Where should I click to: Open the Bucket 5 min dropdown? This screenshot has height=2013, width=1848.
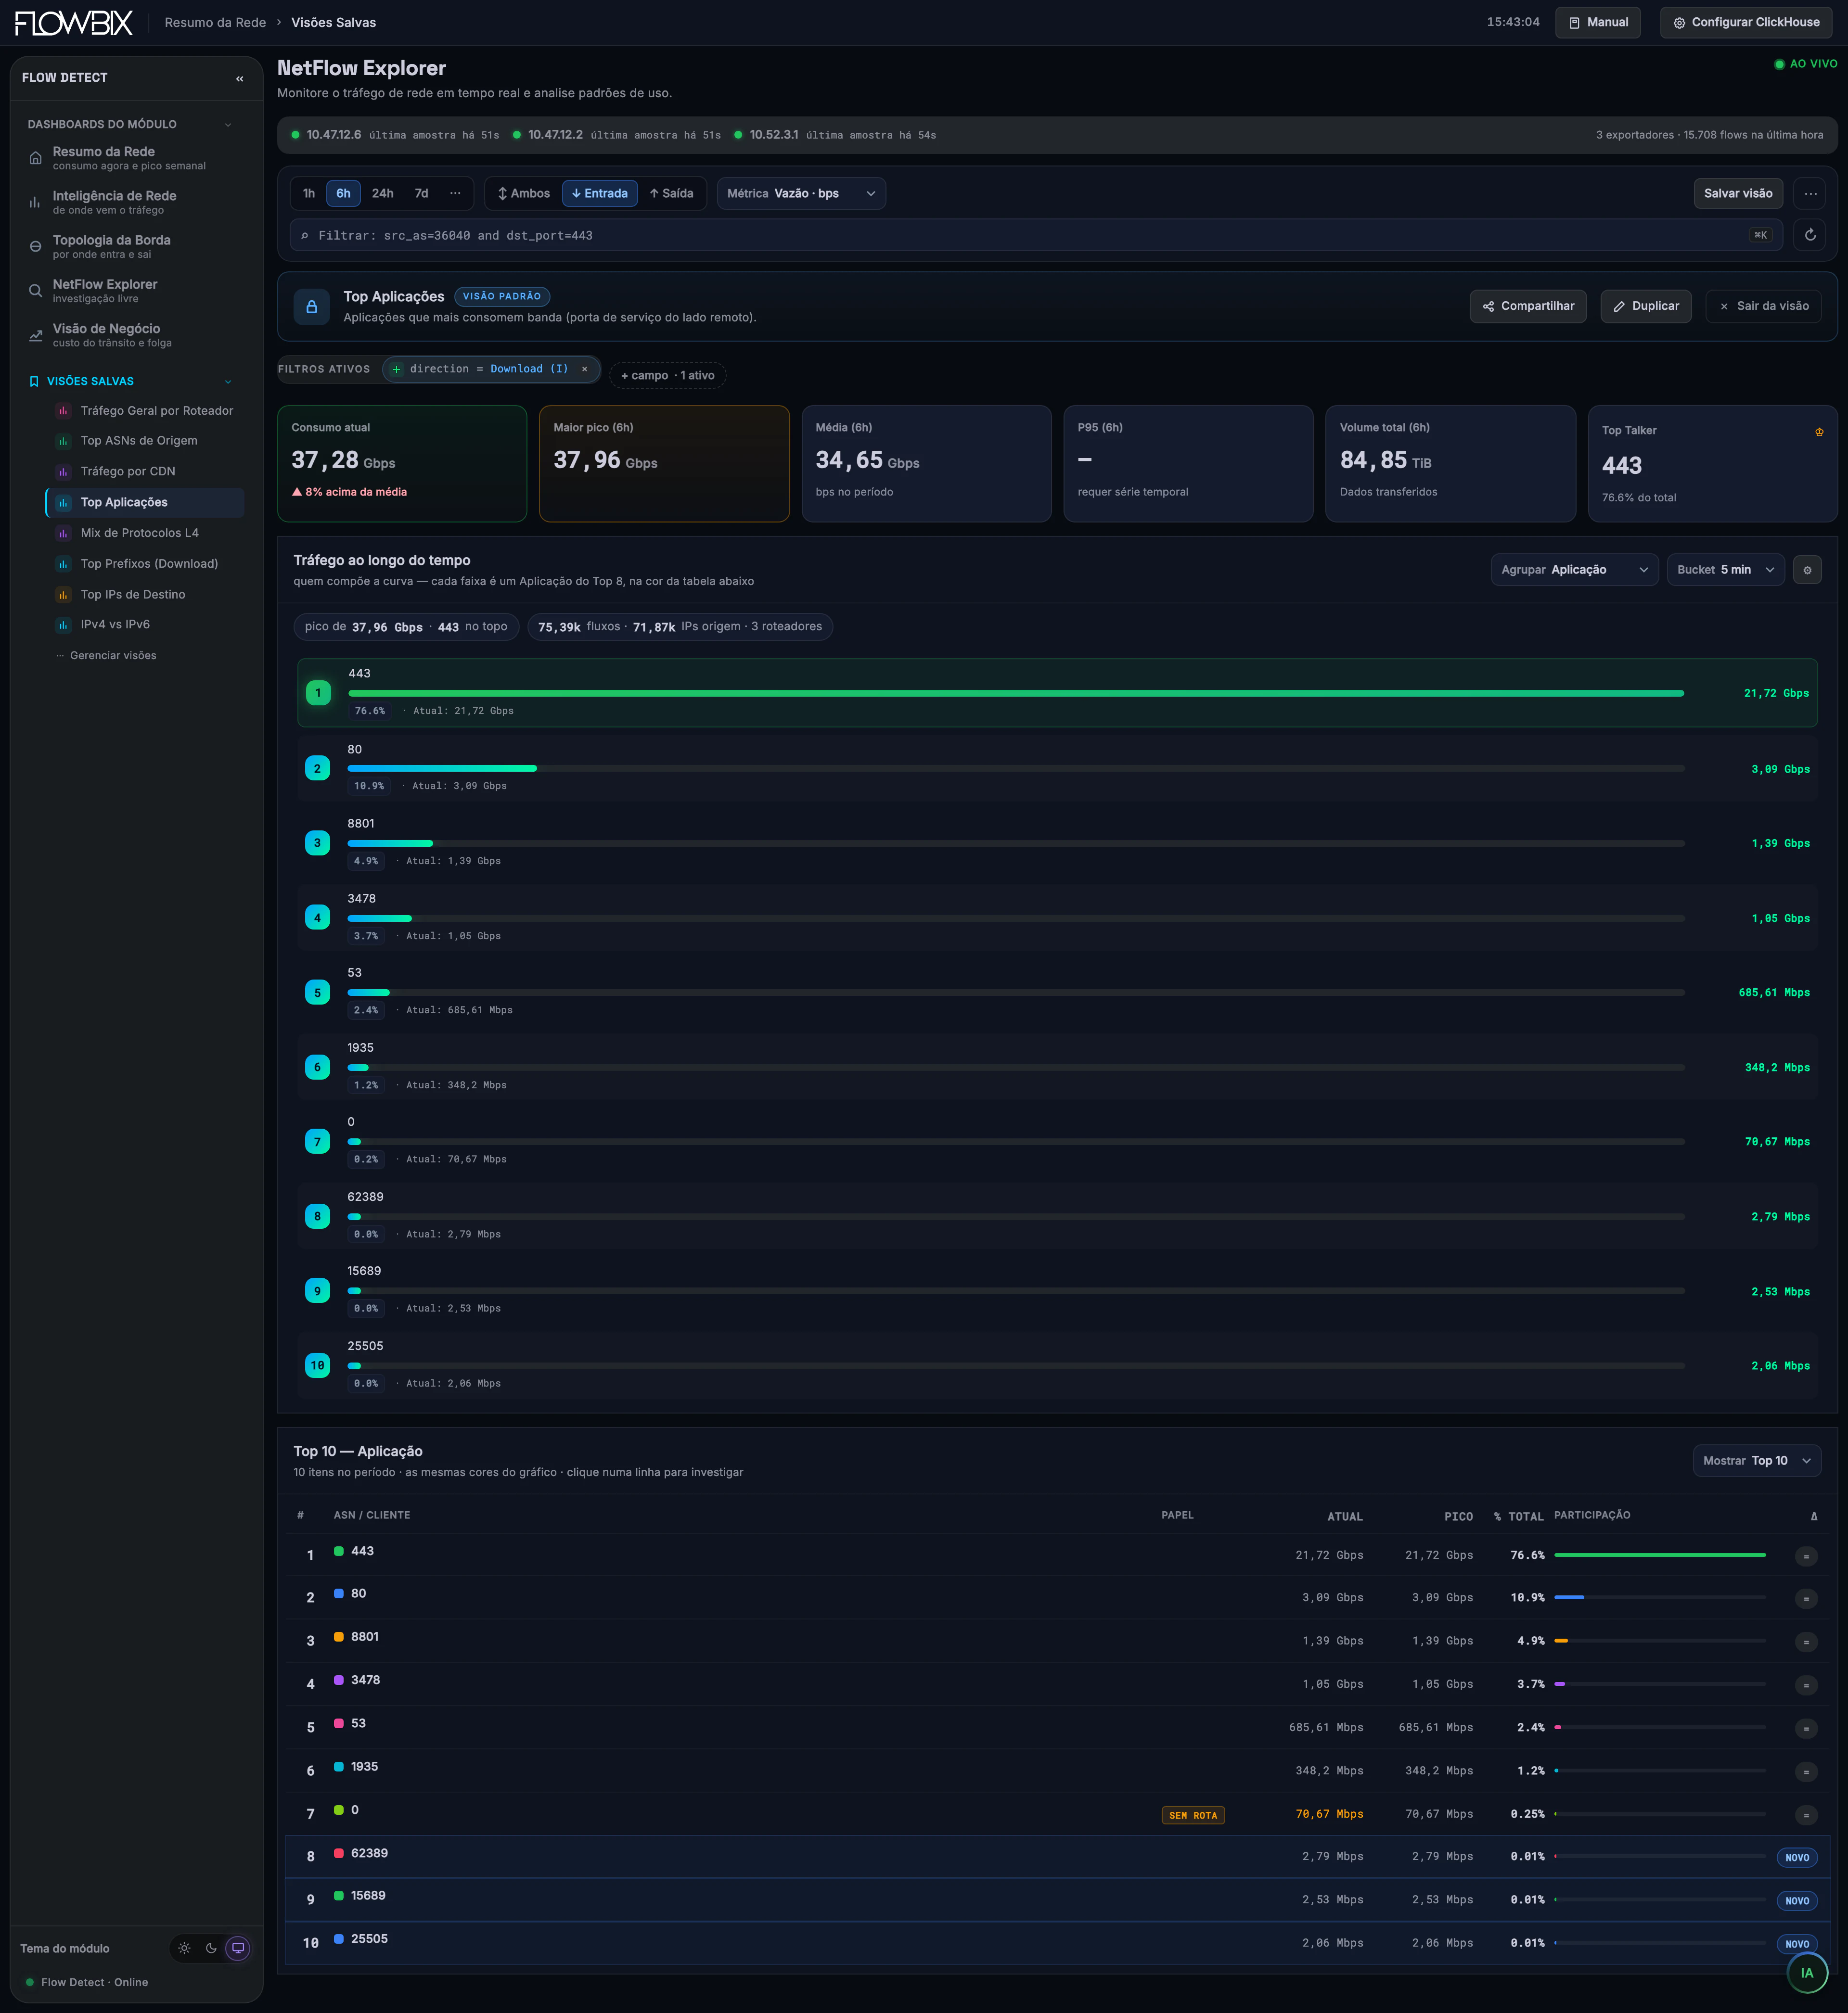[1725, 570]
